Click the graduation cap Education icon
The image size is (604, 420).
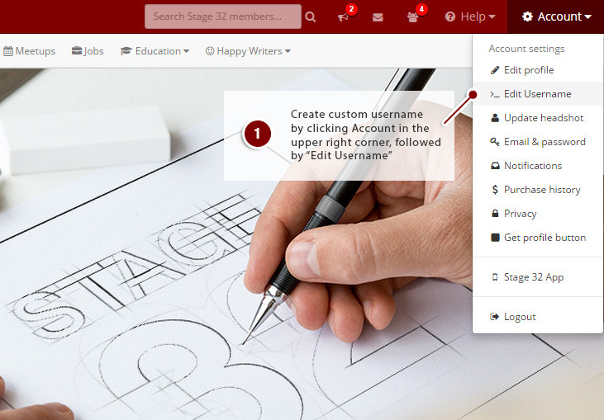[x=126, y=51]
